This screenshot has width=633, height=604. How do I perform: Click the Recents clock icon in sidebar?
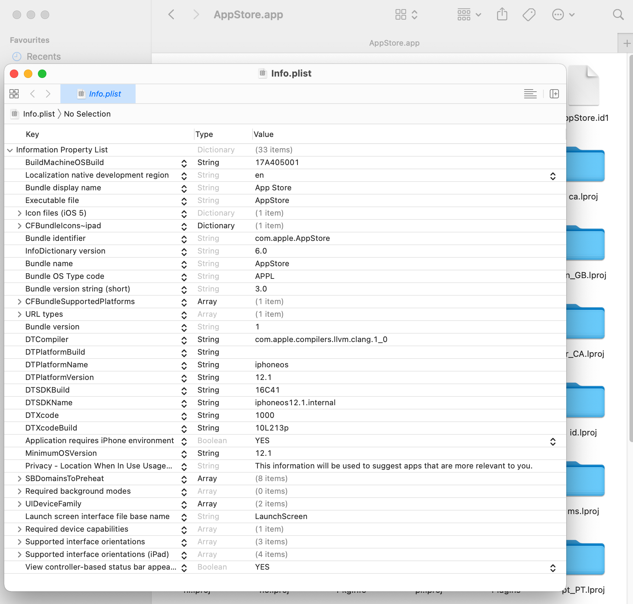(x=17, y=56)
